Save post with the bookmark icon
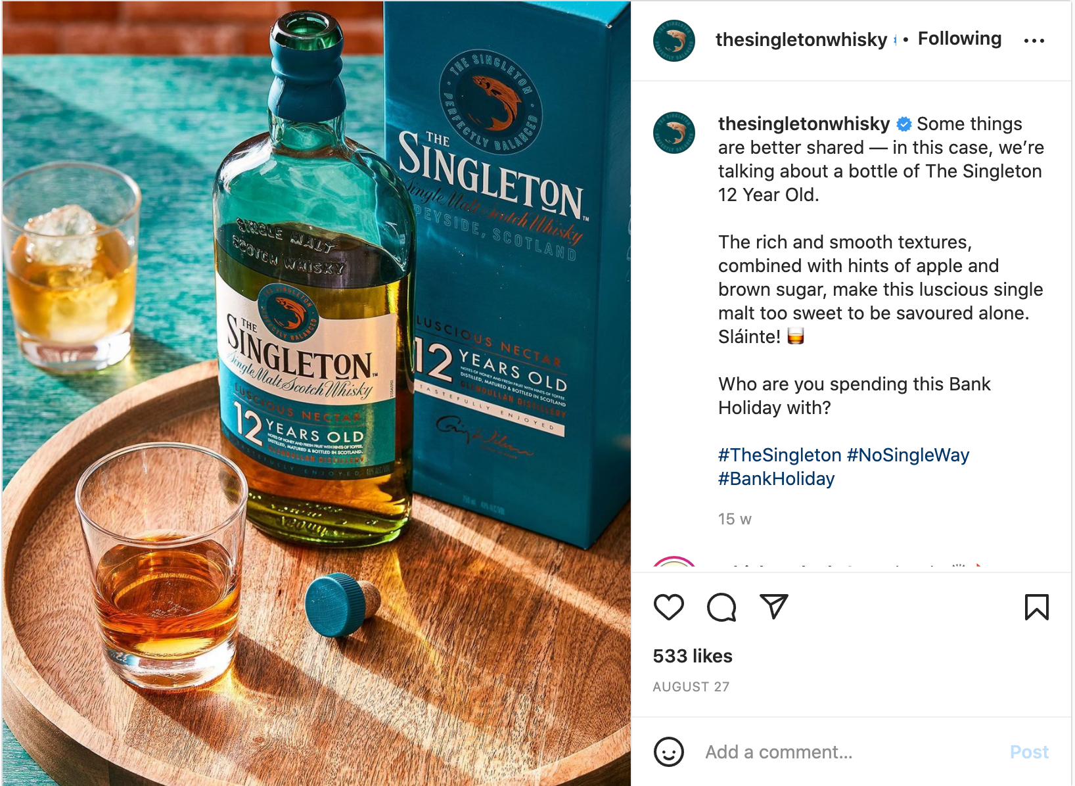Screen dimensions: 1075x786 (1037, 607)
